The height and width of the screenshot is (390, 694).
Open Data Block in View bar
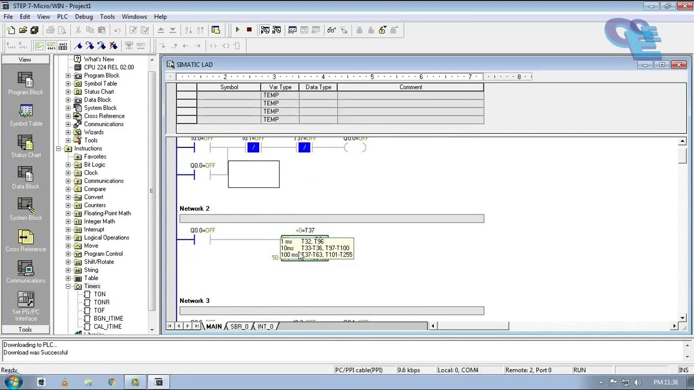(x=25, y=177)
